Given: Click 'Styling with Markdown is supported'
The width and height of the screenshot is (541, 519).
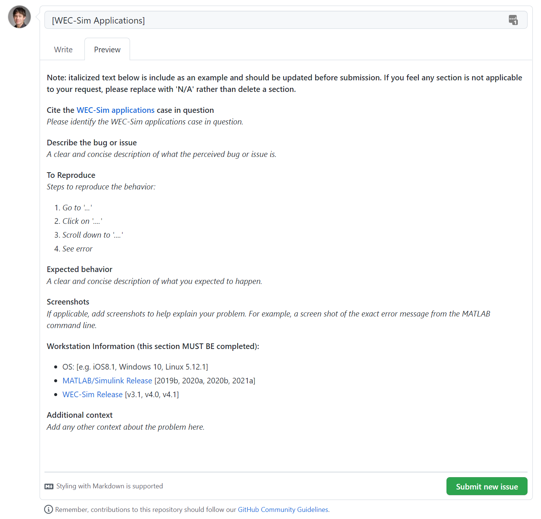Looking at the screenshot, I should click(x=109, y=486).
